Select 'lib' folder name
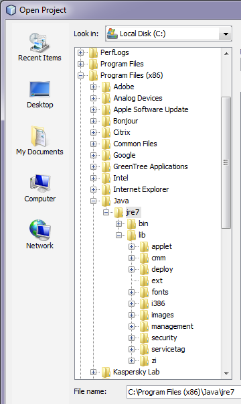Screen dimensions: 241x404 pyautogui.click(x=142, y=236)
